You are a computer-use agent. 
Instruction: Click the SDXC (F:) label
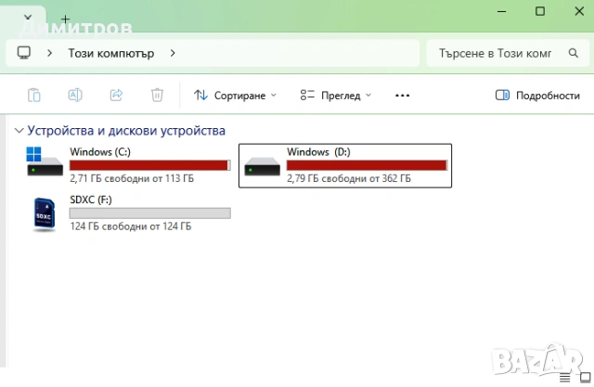91,200
